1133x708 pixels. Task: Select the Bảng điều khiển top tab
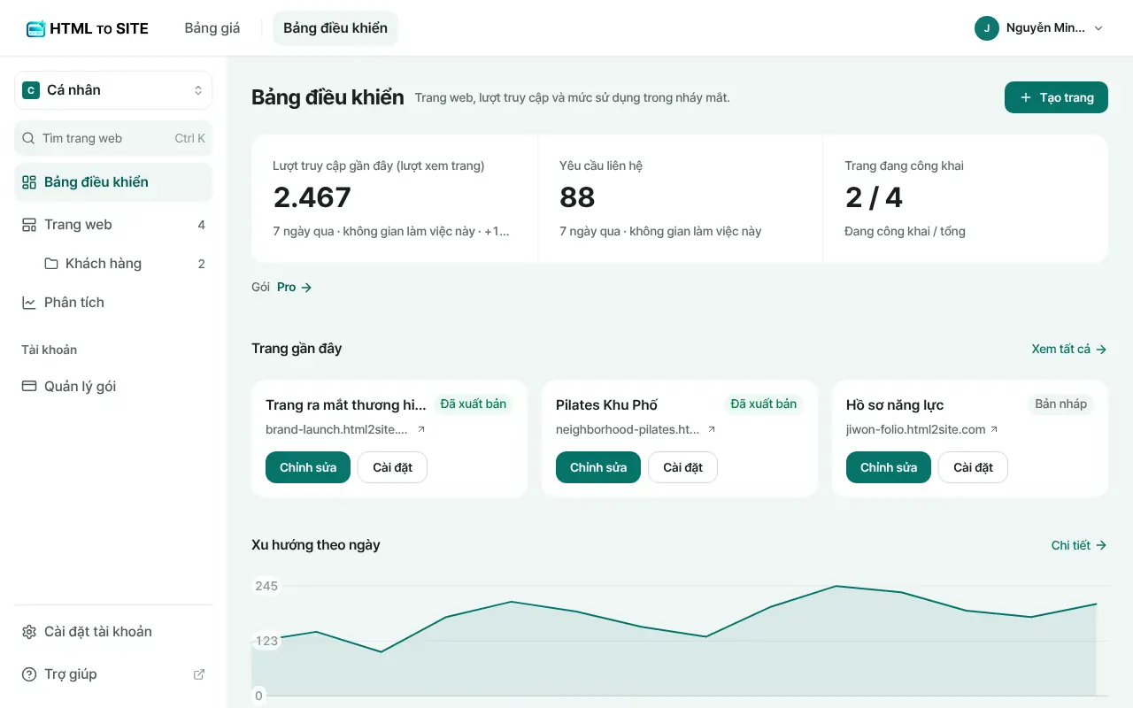coord(335,28)
